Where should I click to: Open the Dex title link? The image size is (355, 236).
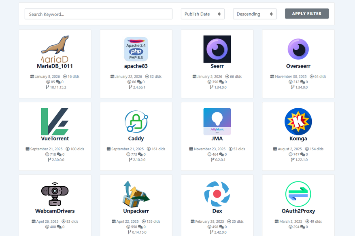pyautogui.click(x=217, y=211)
